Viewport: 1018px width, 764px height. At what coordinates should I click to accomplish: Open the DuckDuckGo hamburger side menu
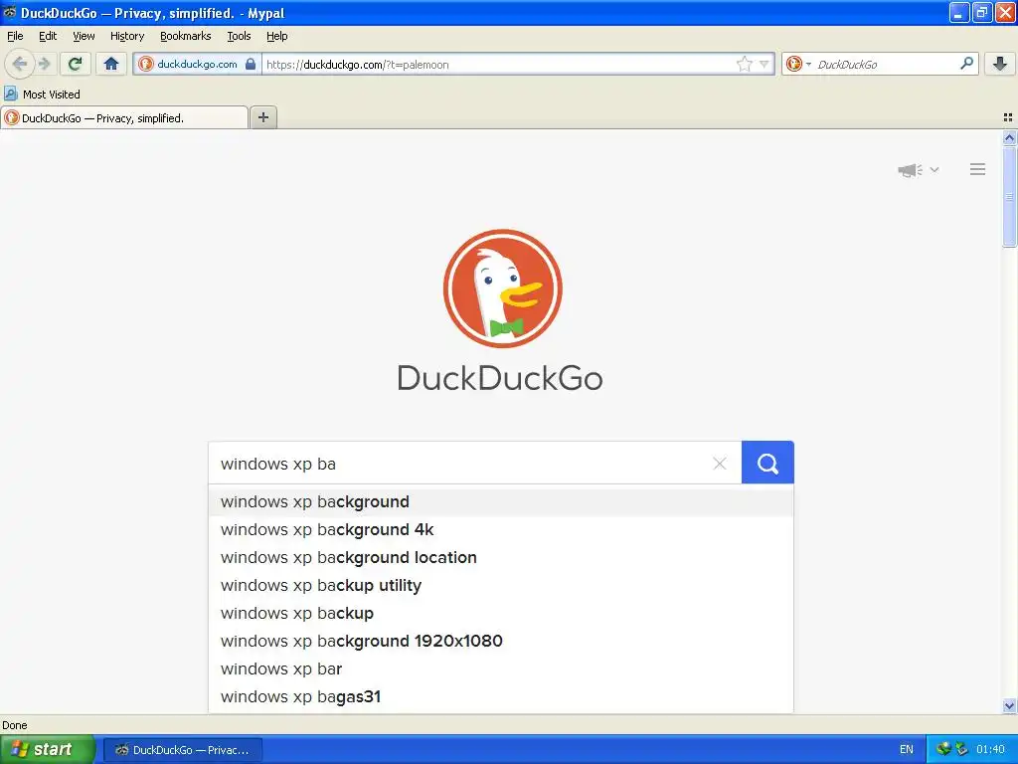(x=978, y=169)
